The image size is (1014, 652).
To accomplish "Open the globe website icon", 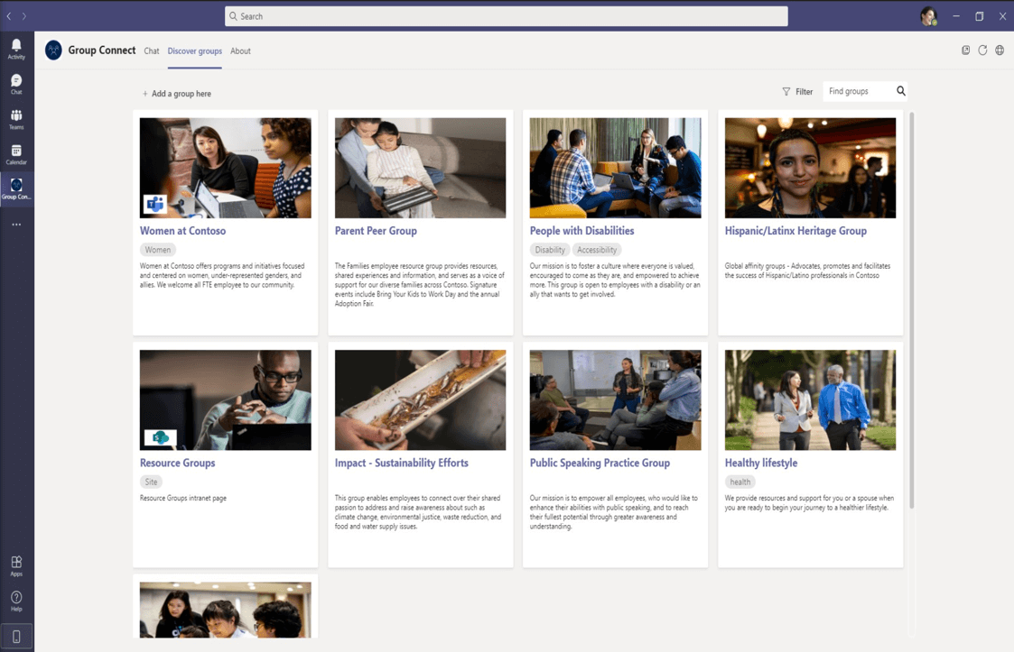I will [x=1000, y=51].
